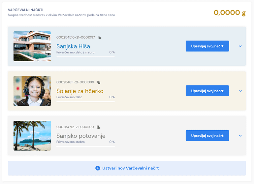Copy the Sanjska Hiša plan number
The width and height of the screenshot is (254, 184).
coord(100,38)
